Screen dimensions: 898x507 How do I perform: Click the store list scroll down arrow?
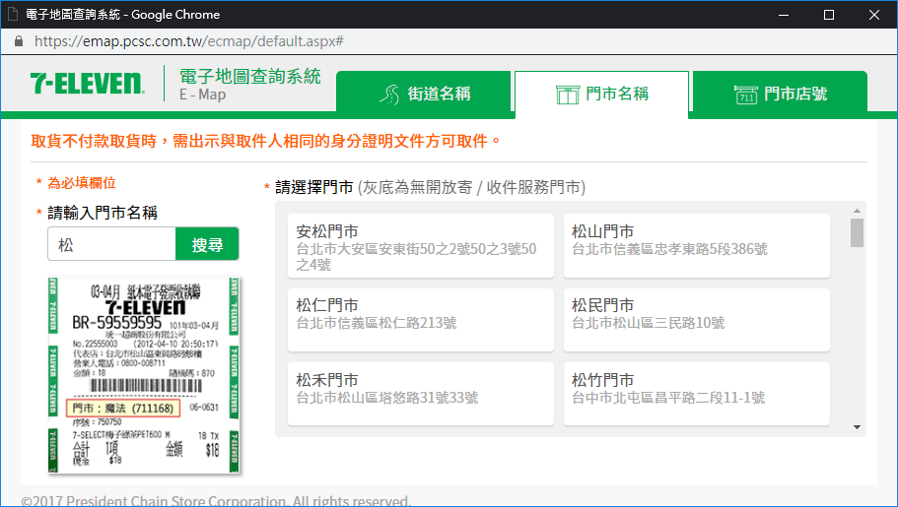[x=857, y=427]
